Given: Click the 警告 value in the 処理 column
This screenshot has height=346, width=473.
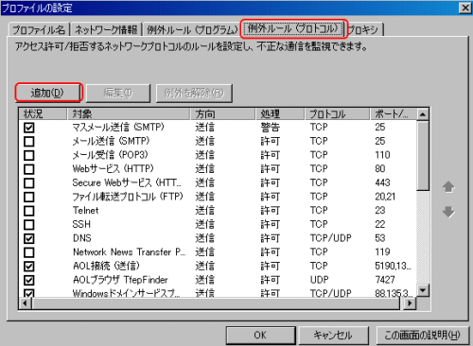Looking at the screenshot, I should [271, 128].
